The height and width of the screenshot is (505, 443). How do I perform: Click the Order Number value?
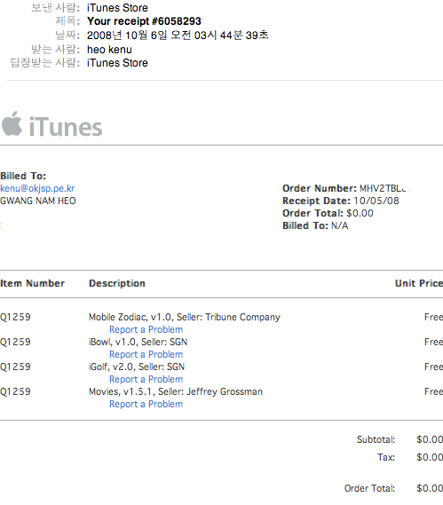coord(384,188)
